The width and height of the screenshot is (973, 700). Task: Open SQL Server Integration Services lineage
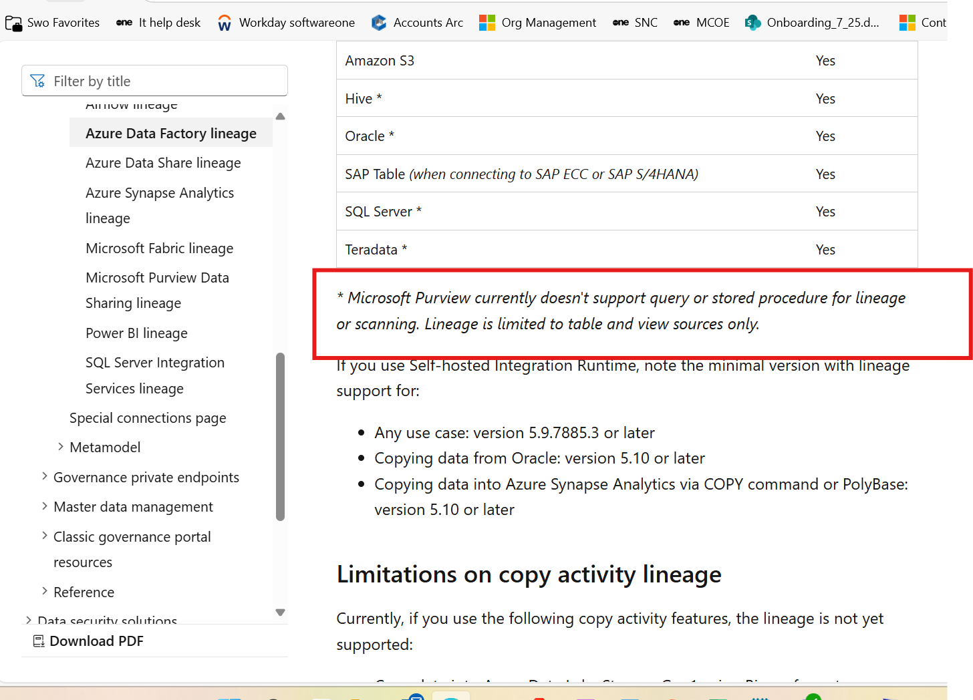coord(155,375)
